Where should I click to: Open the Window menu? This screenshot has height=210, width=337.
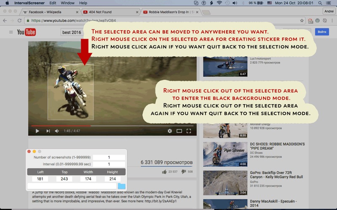pyautogui.click(x=67, y=3)
